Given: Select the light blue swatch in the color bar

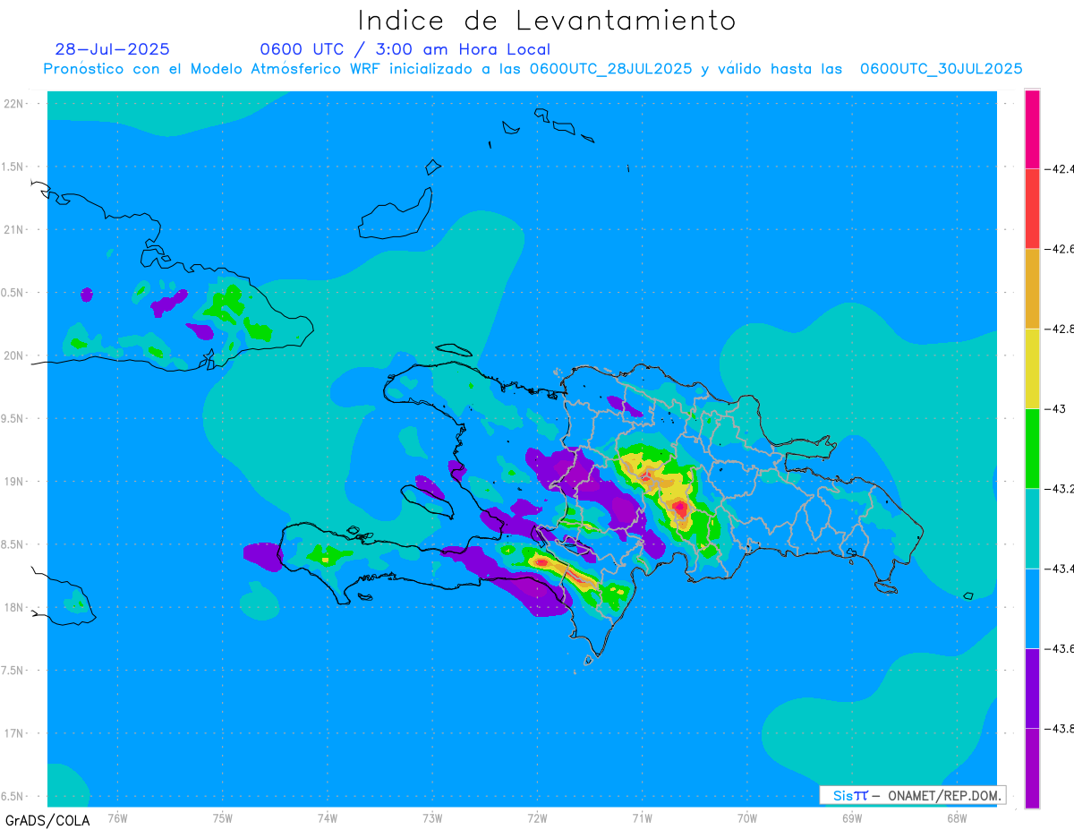Looking at the screenshot, I should point(1032,608).
